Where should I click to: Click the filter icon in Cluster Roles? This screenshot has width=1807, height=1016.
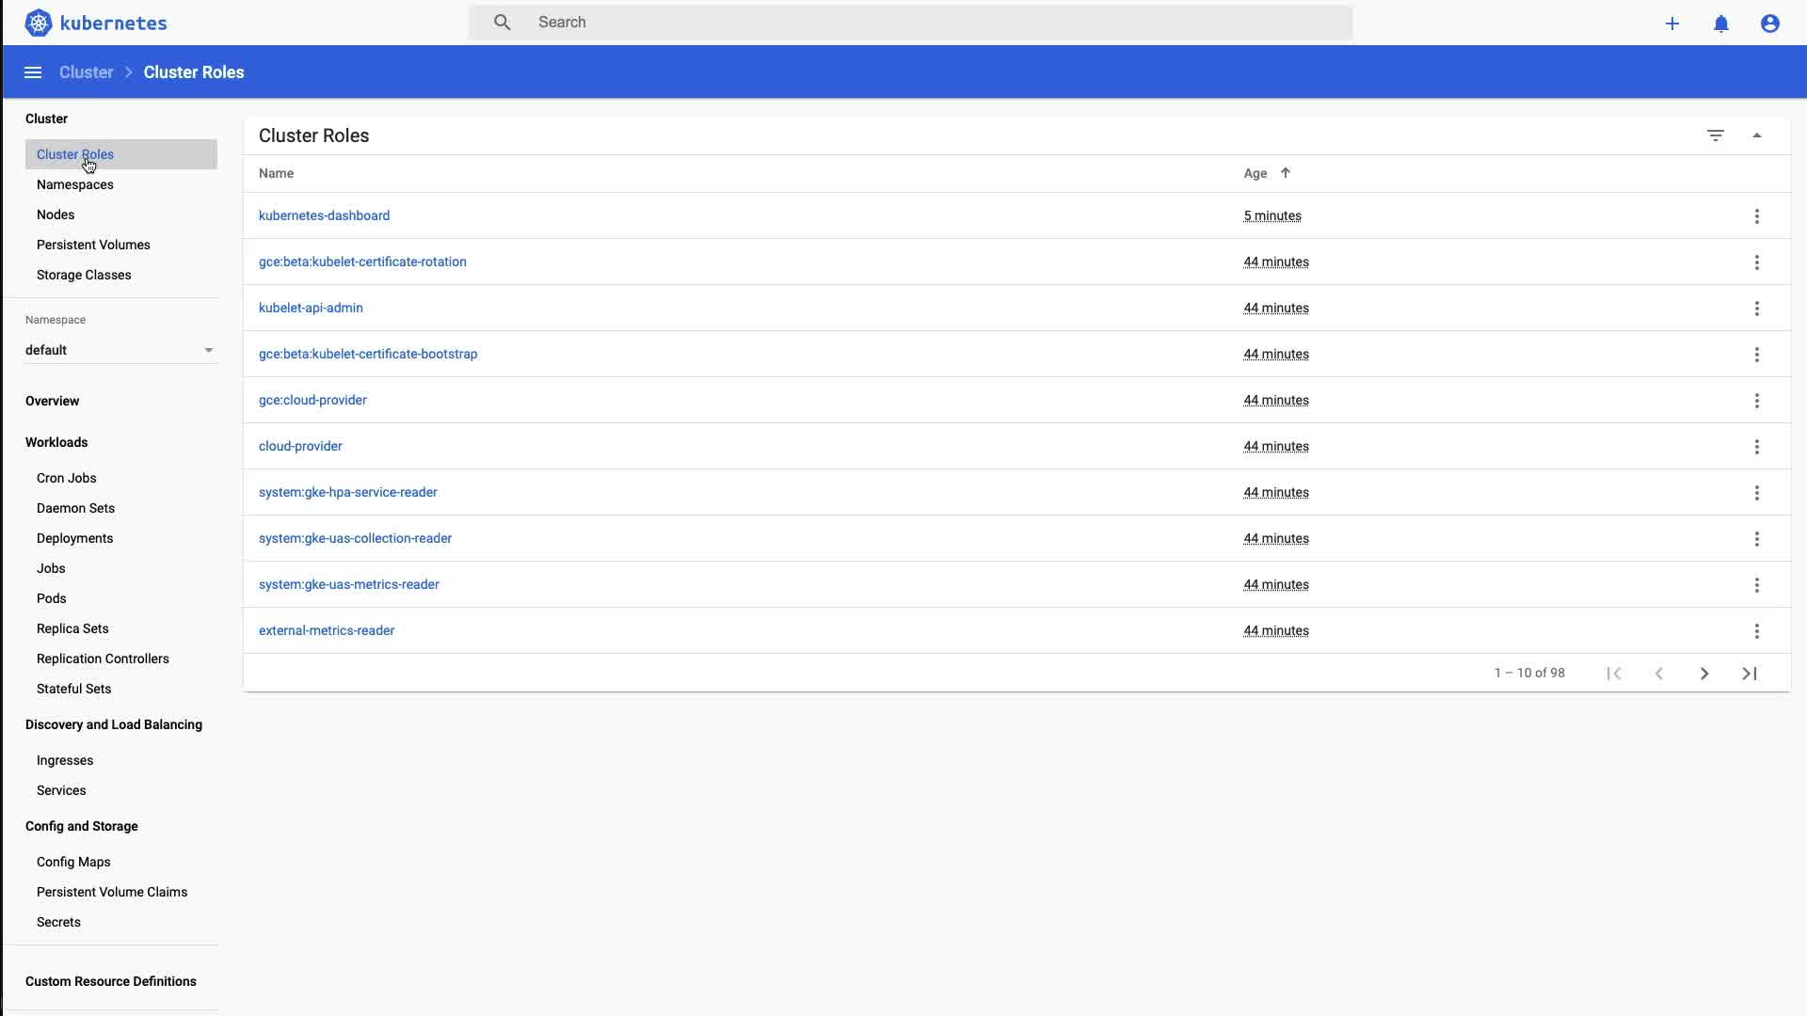tap(1716, 135)
